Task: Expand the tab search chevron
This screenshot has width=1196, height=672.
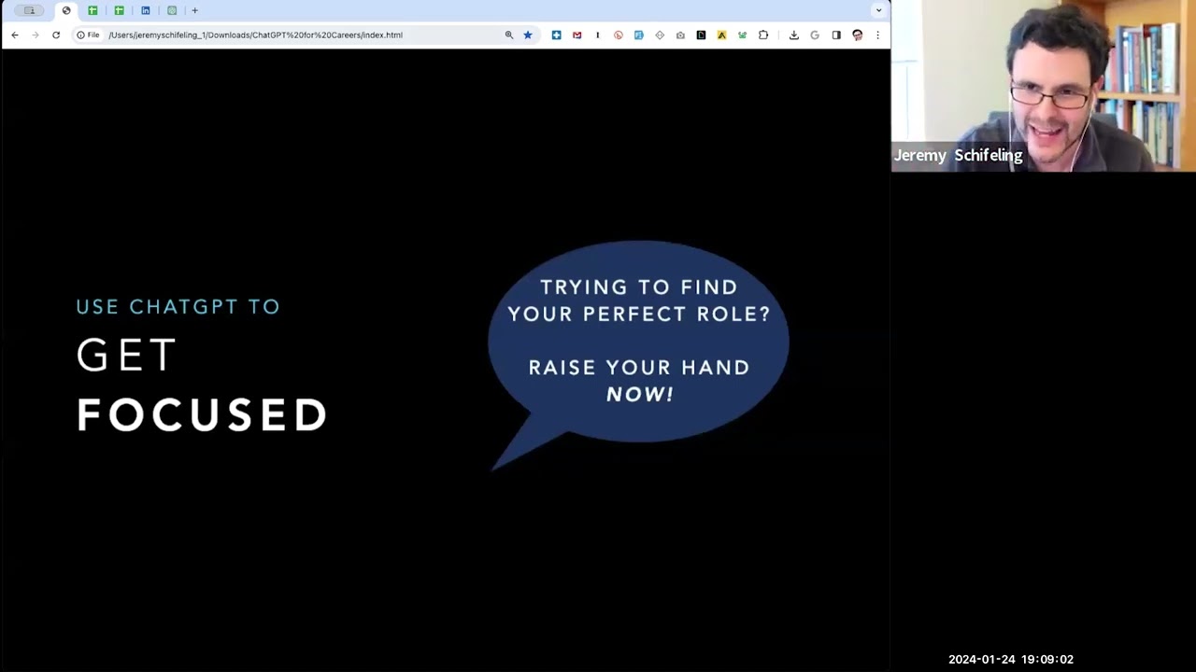Action: (x=878, y=10)
